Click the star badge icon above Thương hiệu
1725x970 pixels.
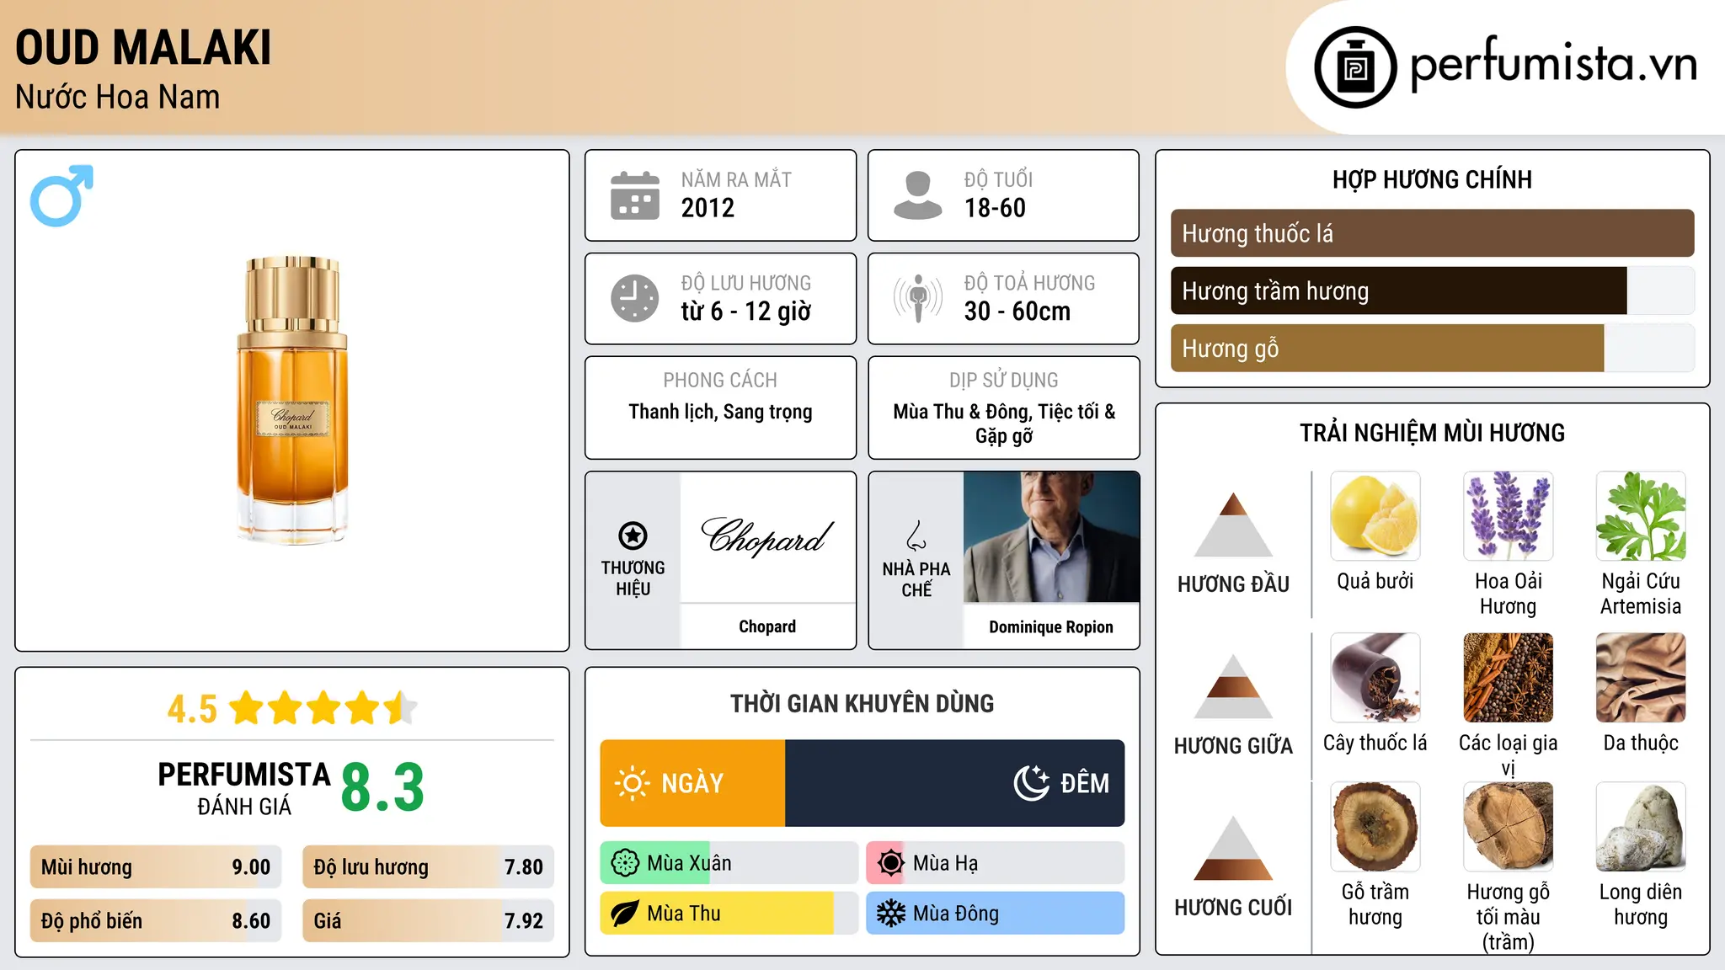tap(633, 535)
